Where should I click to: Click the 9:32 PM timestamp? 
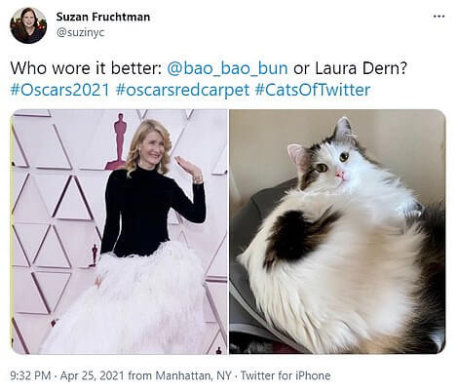(x=30, y=375)
